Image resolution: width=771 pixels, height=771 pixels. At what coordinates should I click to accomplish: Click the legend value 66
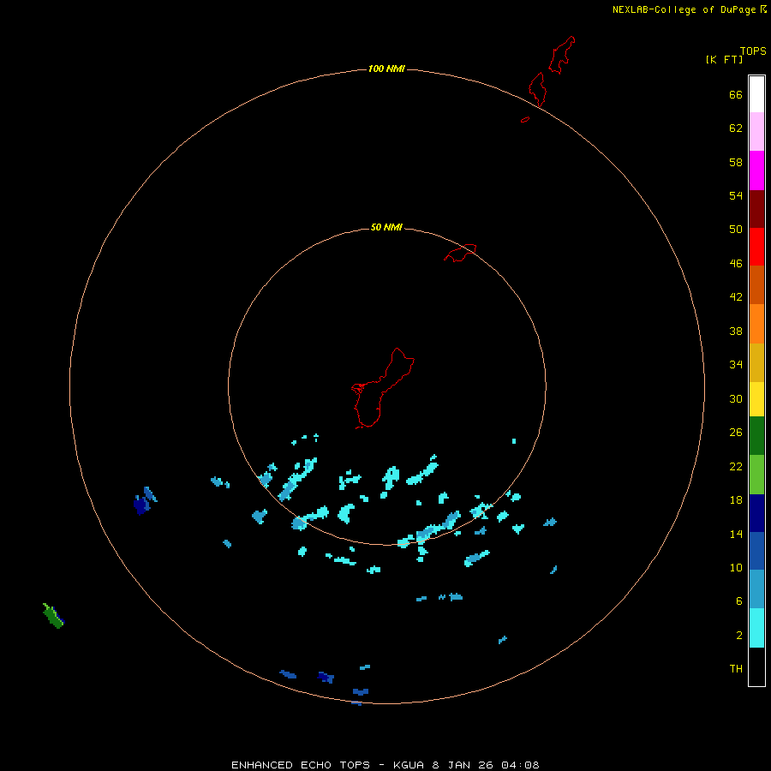point(736,95)
